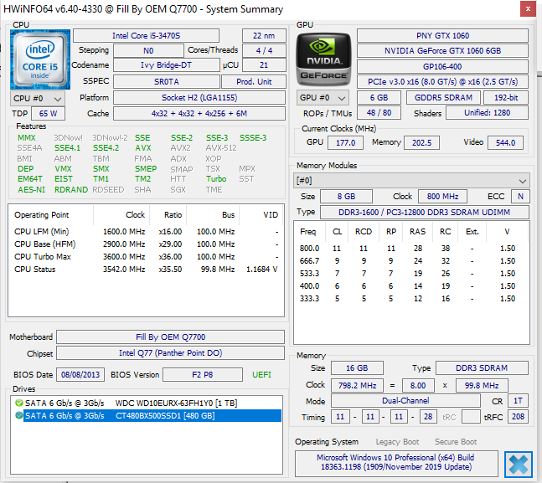This screenshot has width=542, height=483.
Task: Click the 192-bit bus width field
Action: 506,97
